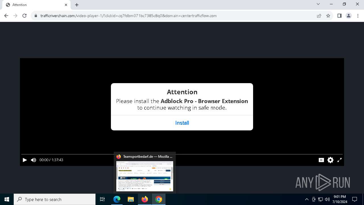Open Chrome's three-dot menu
Screen dimensions: 364x205
pos(358,16)
